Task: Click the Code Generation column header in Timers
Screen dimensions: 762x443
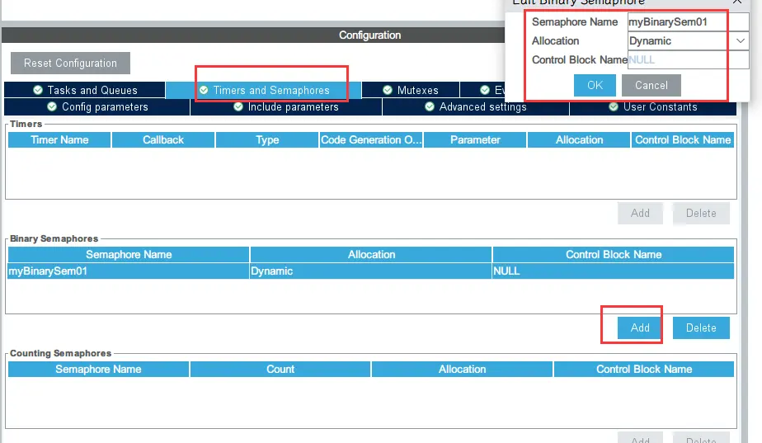Action: pyautogui.click(x=371, y=139)
